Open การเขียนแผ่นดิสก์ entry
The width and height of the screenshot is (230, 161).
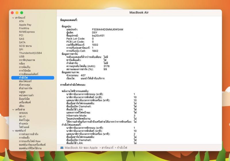pos(28,74)
